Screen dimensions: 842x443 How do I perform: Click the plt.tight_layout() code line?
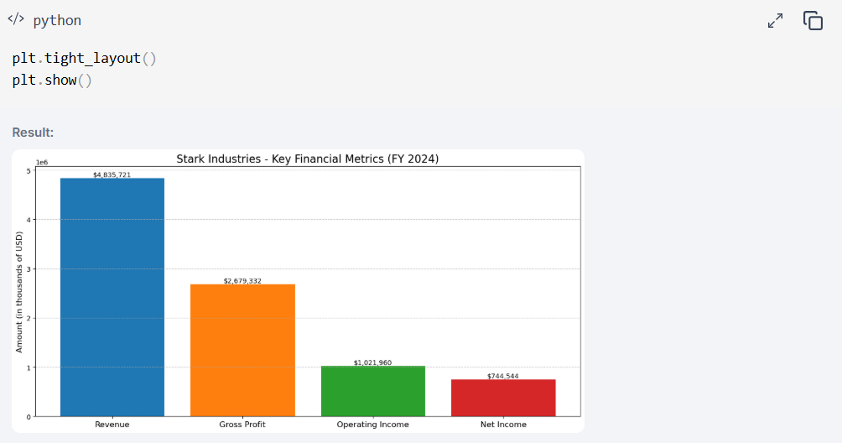click(84, 59)
